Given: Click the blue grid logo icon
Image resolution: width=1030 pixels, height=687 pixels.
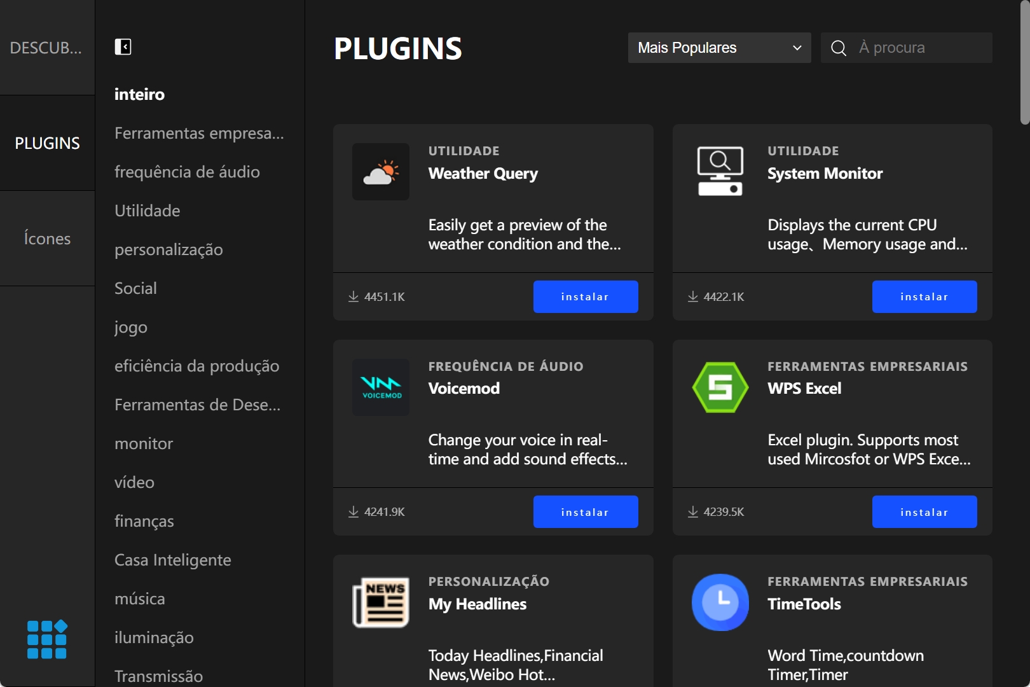Looking at the screenshot, I should point(47,639).
